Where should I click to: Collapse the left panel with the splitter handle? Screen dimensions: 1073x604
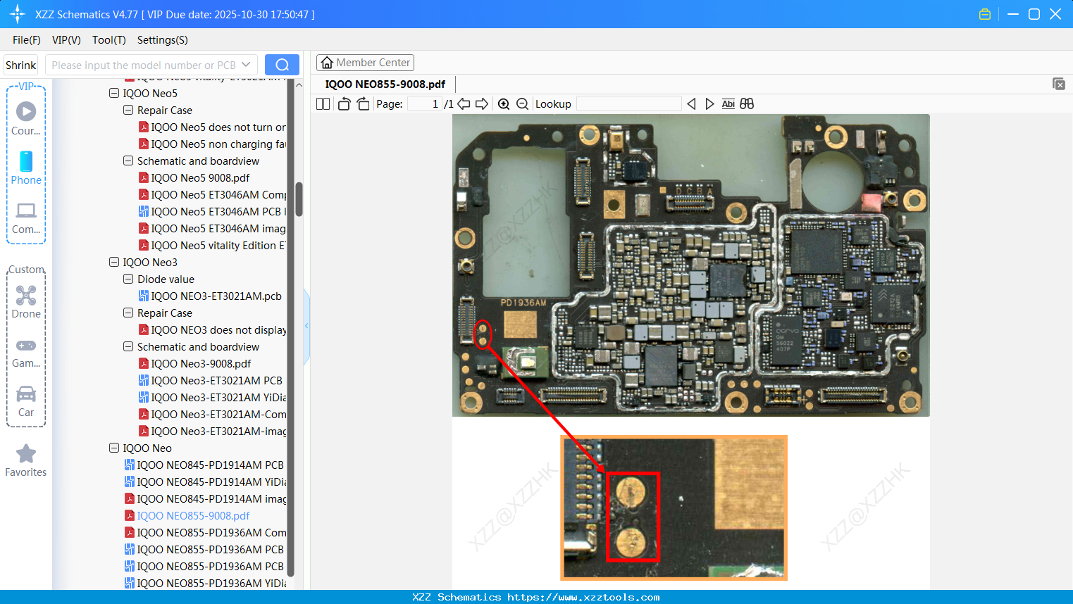pyautogui.click(x=306, y=326)
